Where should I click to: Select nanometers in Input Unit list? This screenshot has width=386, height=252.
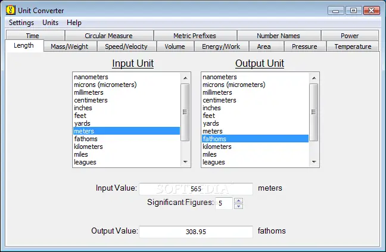tap(126, 77)
